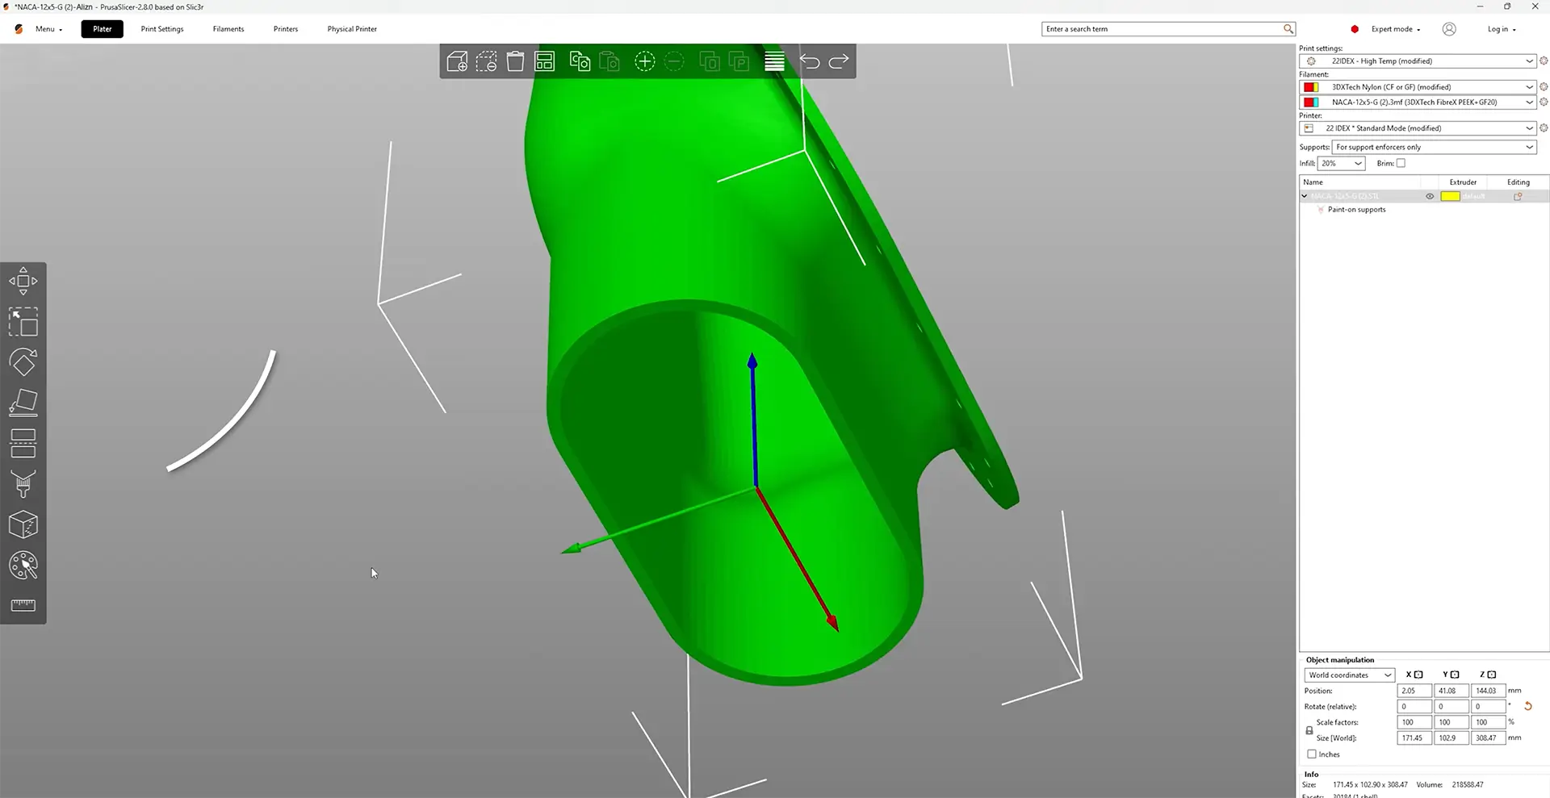Open the Printer preset dropdown

pyautogui.click(x=1417, y=128)
